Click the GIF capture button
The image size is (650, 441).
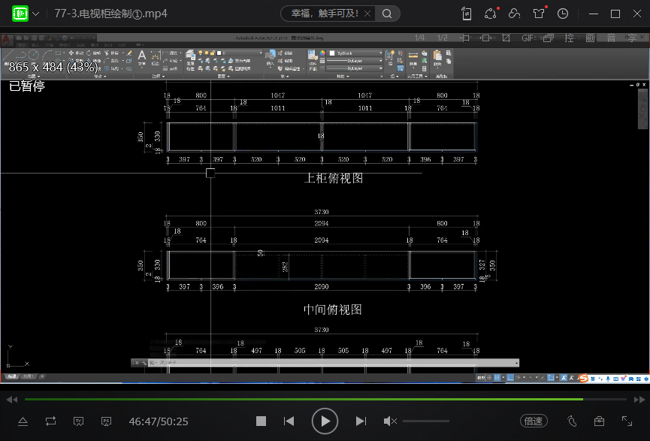tap(528, 38)
